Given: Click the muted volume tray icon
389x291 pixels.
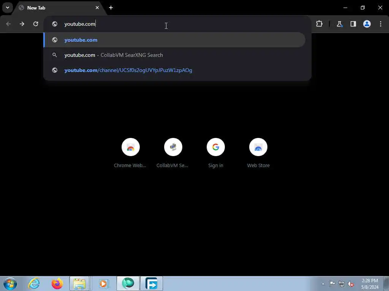Looking at the screenshot, I should [x=351, y=284].
